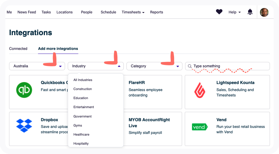
Task: Click the Integrations page heading
Action: [x=31, y=33]
